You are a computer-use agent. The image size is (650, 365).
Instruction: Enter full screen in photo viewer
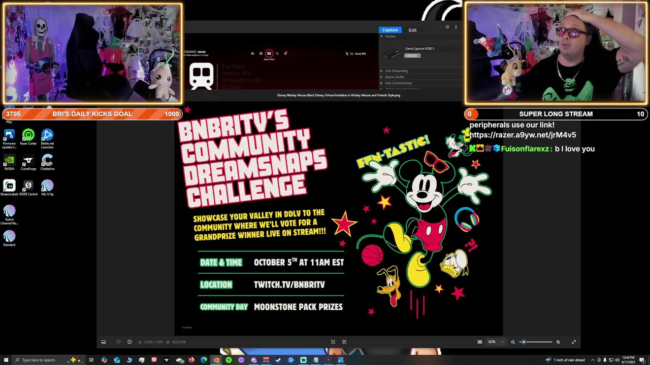(x=574, y=342)
